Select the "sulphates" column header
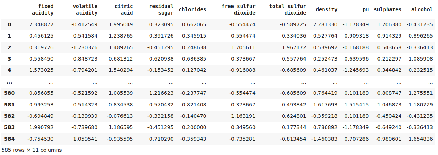 388,10
